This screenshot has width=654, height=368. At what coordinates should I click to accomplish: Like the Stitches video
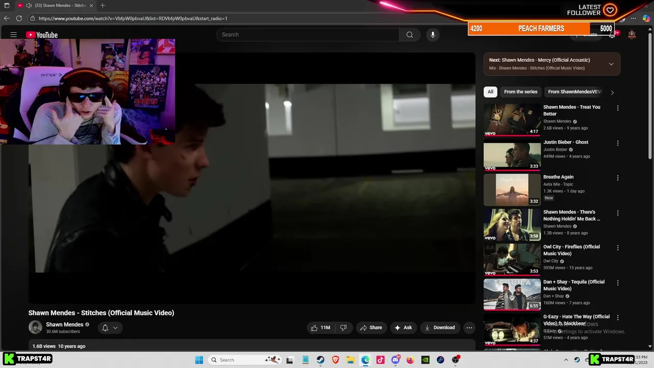coord(320,328)
